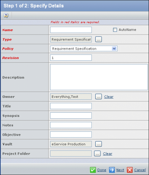This screenshot has height=175, width=149.
Task: Open the Vault chooser ellipsis button
Action: tap(99, 144)
